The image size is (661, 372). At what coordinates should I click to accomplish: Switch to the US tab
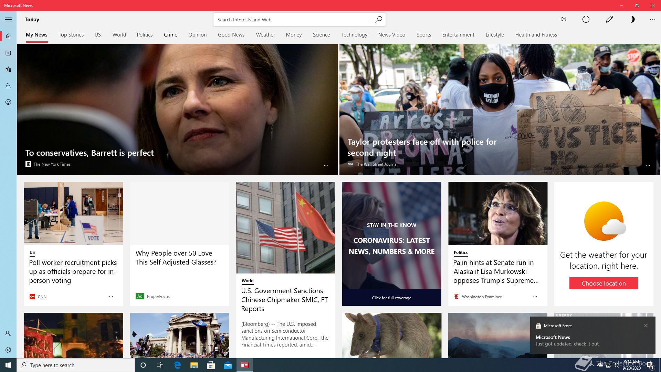point(98,35)
